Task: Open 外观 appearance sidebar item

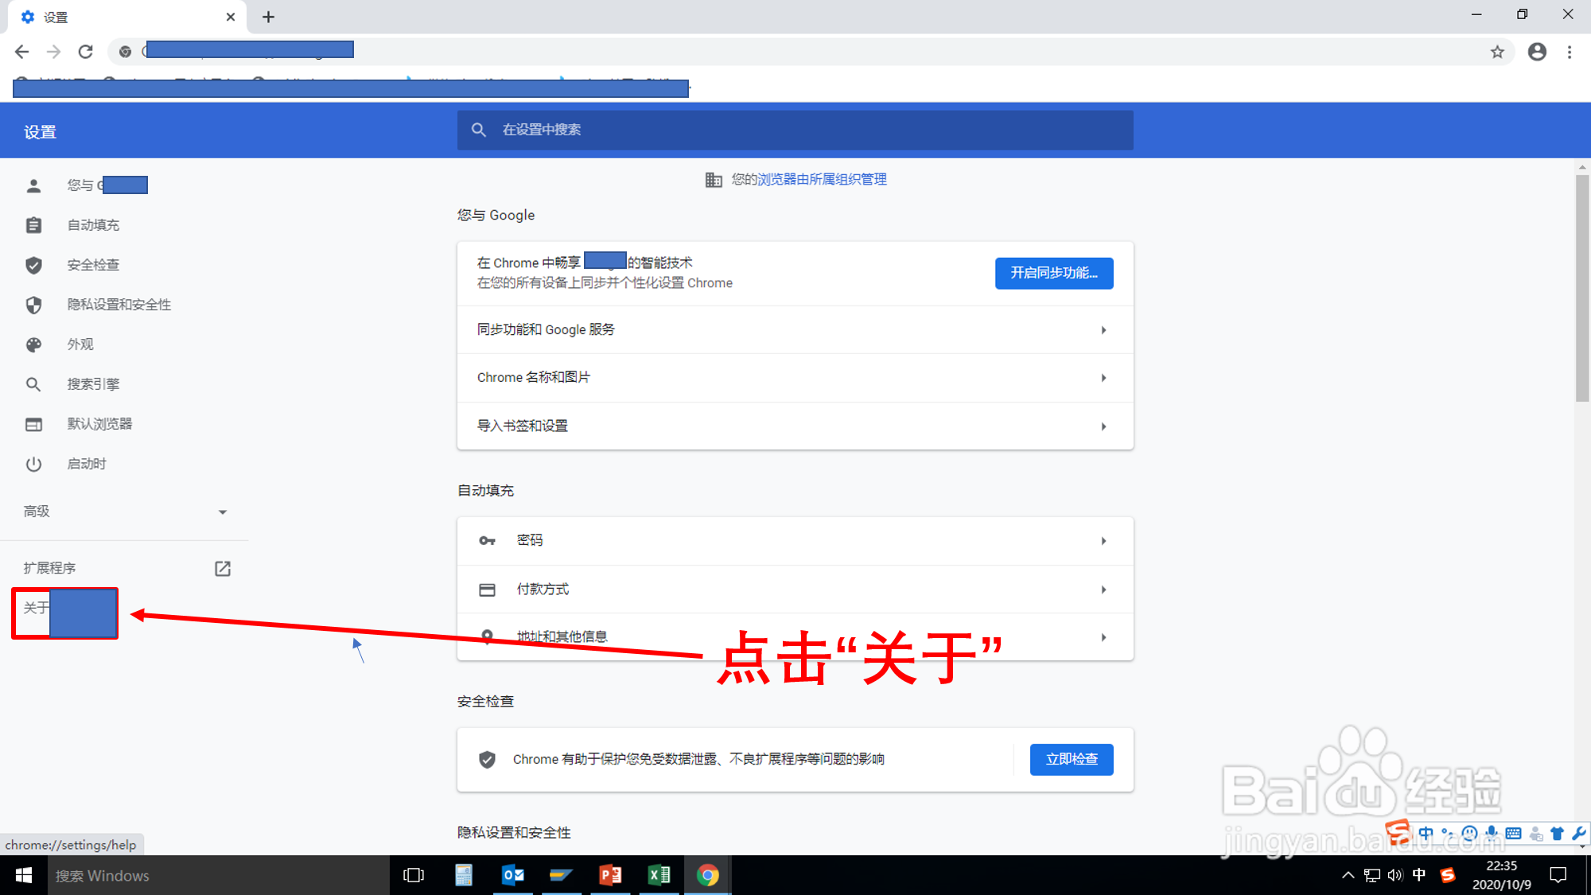Action: pos(80,344)
